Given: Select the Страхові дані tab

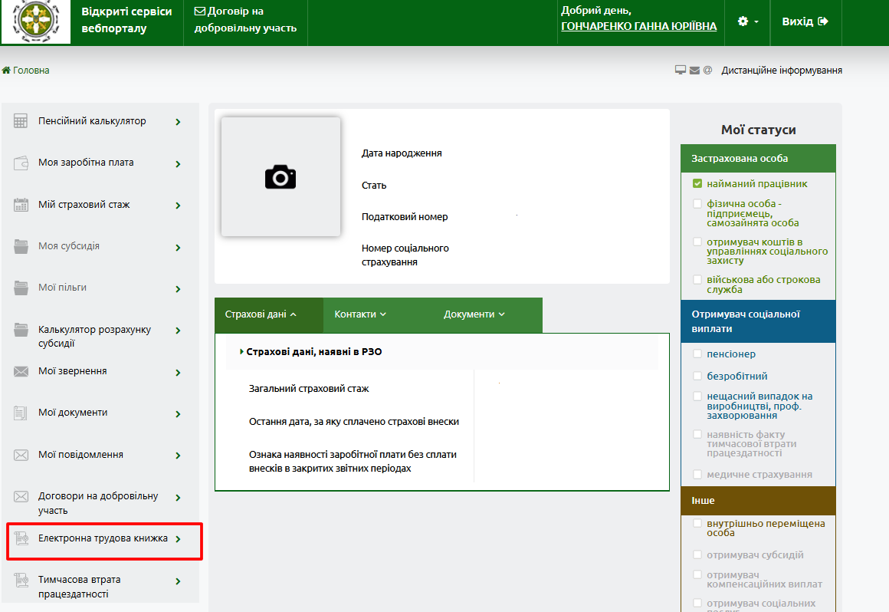Looking at the screenshot, I should pyautogui.click(x=261, y=314).
